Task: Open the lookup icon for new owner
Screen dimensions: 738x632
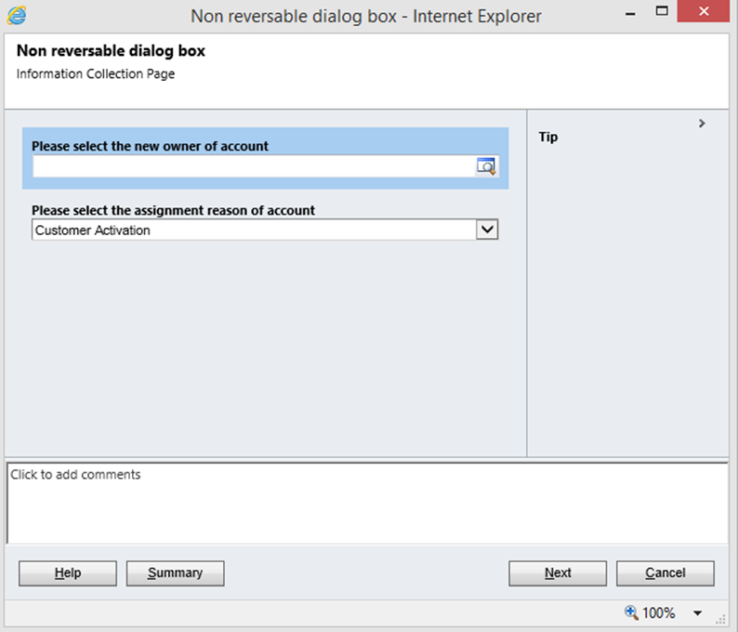Action: click(487, 166)
